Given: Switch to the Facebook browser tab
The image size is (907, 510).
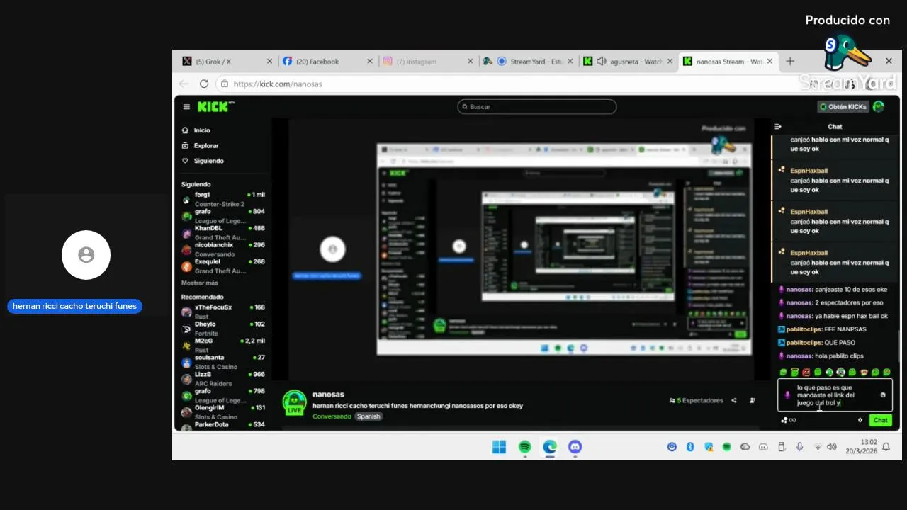Looking at the screenshot, I should (x=327, y=62).
